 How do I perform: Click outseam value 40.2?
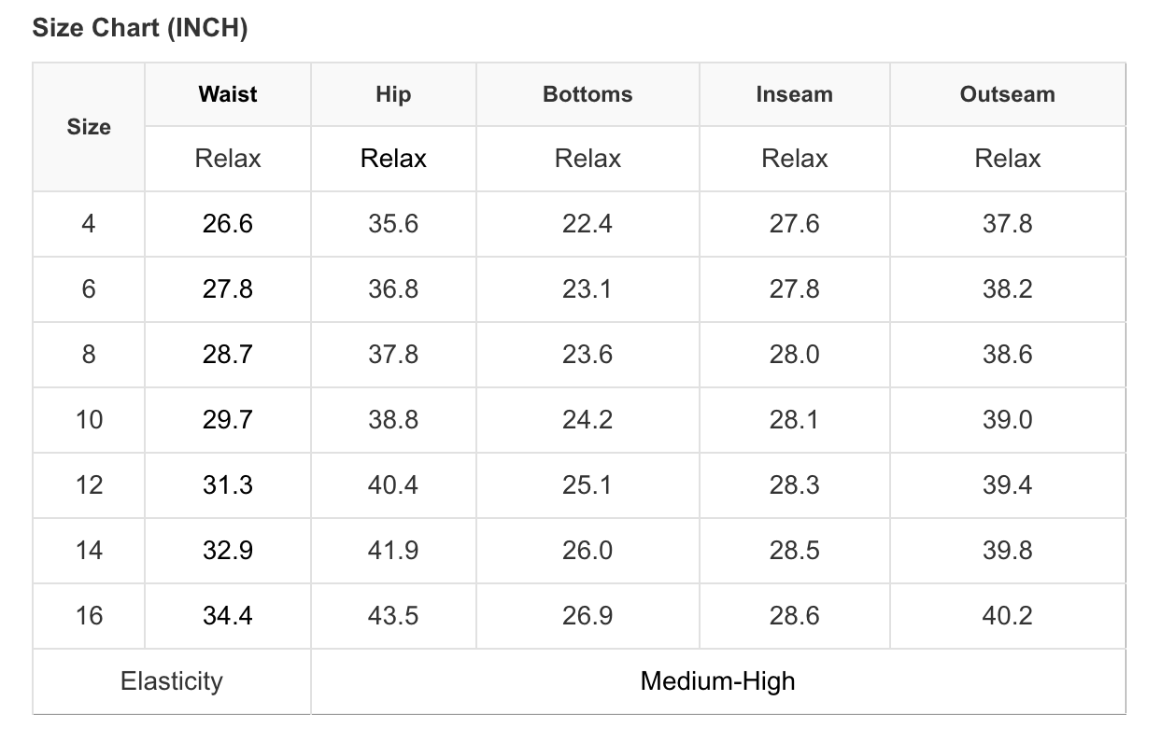point(1007,616)
